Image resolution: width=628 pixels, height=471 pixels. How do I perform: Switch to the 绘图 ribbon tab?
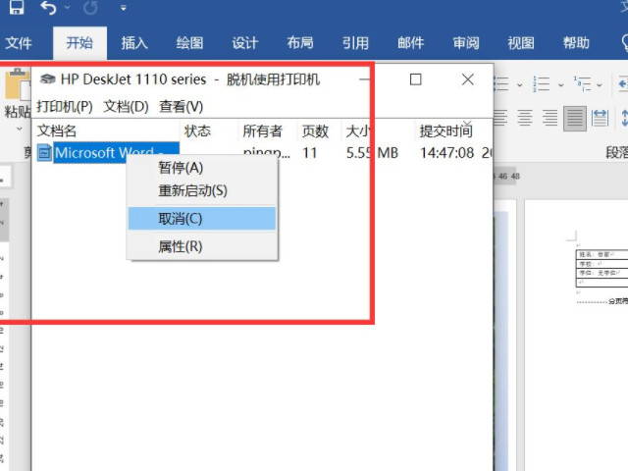pos(189,42)
